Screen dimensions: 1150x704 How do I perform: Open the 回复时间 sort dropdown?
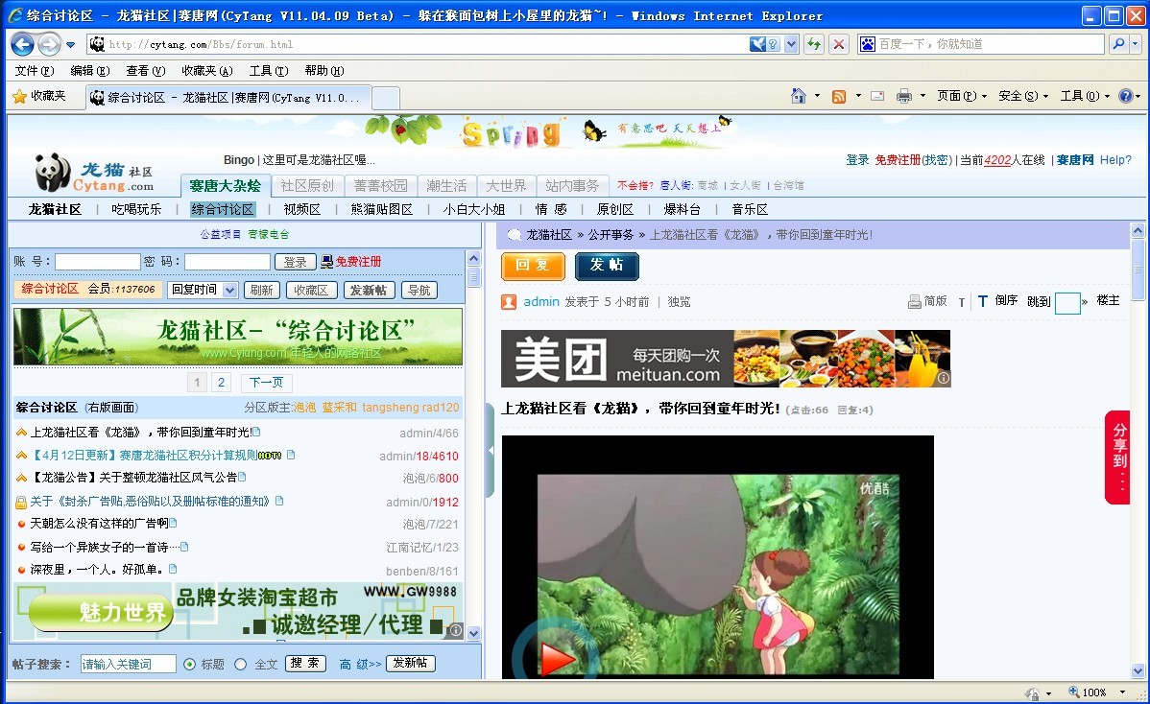(203, 290)
